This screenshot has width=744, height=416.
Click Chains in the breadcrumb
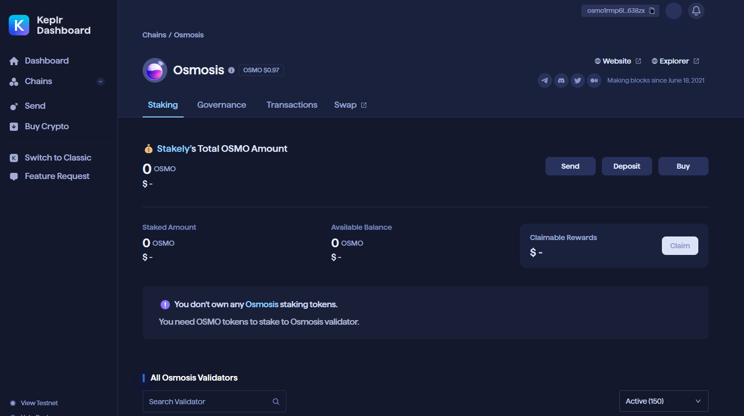pos(154,35)
